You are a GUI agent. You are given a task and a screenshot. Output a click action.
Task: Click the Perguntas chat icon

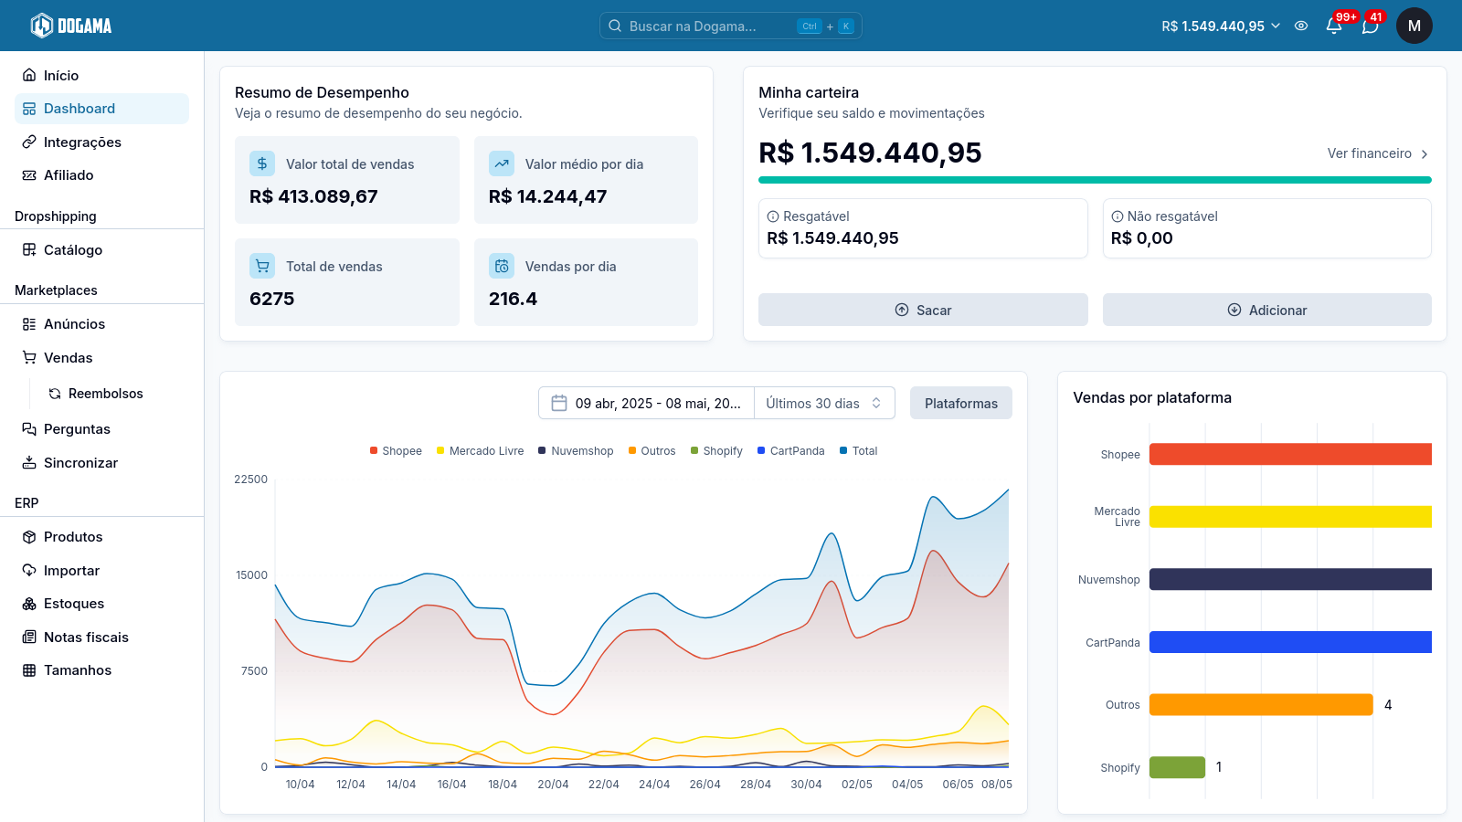pyautogui.click(x=29, y=429)
